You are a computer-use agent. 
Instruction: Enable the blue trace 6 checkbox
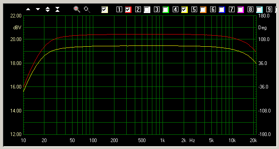click(222, 10)
